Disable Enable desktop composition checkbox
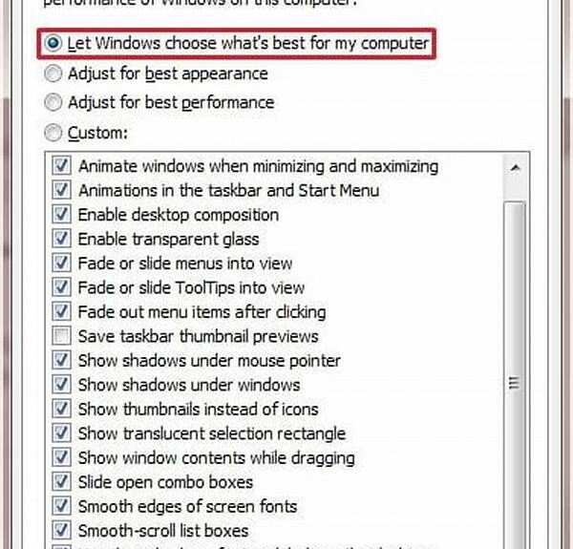The height and width of the screenshot is (549, 573). coord(62,215)
